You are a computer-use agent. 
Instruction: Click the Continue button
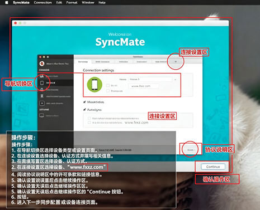pyautogui.click(x=213, y=167)
